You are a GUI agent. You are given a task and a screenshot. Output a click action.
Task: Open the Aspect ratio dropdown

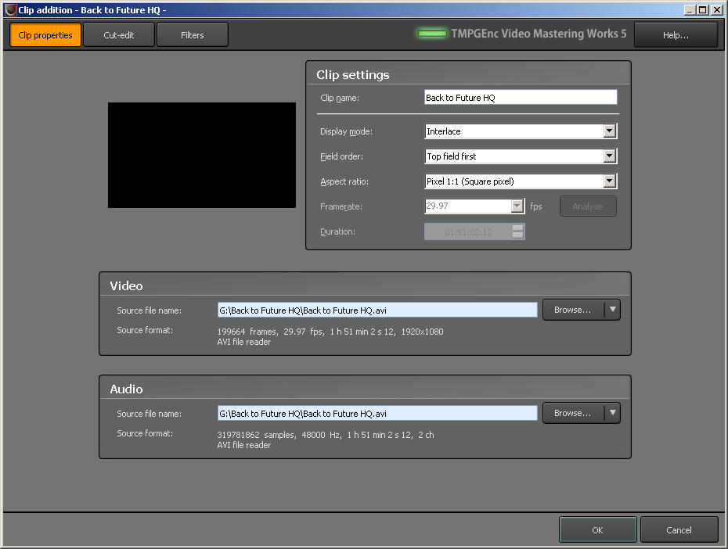click(x=609, y=181)
